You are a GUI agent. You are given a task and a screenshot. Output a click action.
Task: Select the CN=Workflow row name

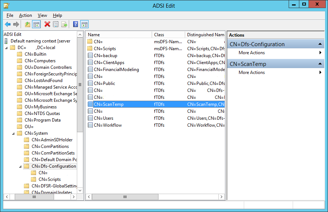tap(108, 125)
